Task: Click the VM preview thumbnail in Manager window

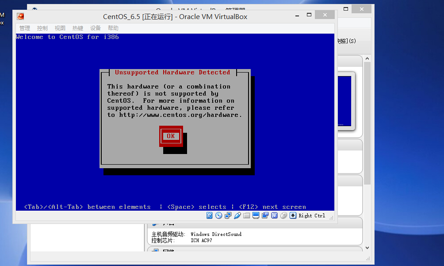Action: 344,101
